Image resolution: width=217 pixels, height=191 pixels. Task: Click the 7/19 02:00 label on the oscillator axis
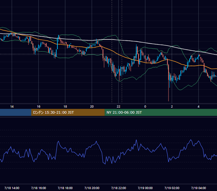172,188
